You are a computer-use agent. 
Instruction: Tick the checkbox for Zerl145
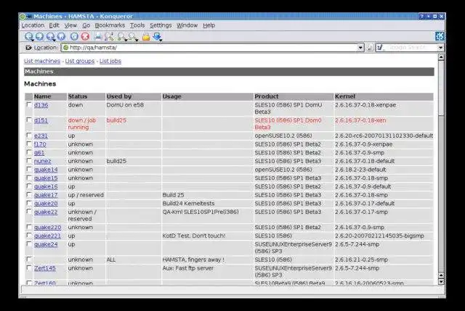pos(29,268)
